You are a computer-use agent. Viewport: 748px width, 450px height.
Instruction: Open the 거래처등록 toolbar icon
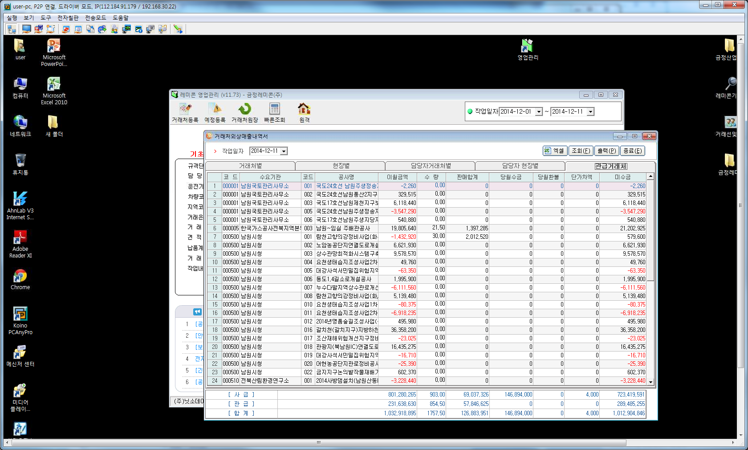click(x=185, y=112)
